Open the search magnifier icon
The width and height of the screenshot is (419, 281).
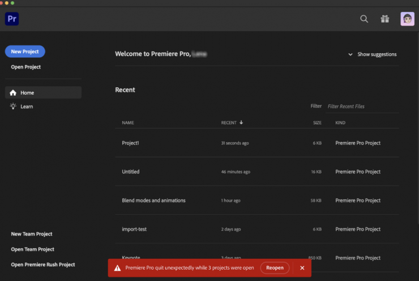click(364, 19)
